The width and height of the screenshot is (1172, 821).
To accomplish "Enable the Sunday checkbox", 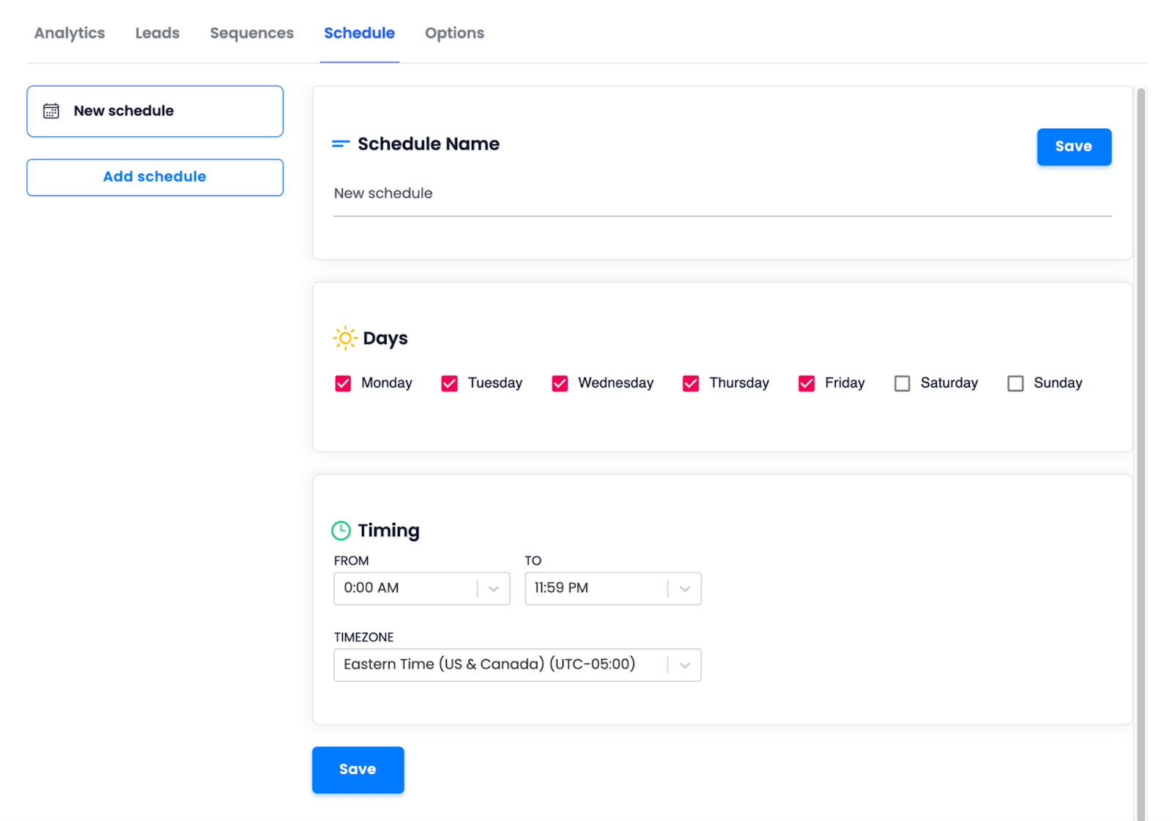I will point(1015,383).
